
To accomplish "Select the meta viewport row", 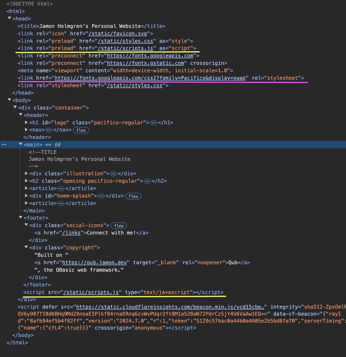I will 125,71.
